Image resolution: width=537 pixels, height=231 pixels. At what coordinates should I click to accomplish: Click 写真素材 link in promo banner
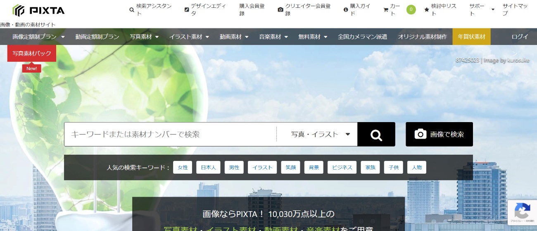(x=181, y=229)
